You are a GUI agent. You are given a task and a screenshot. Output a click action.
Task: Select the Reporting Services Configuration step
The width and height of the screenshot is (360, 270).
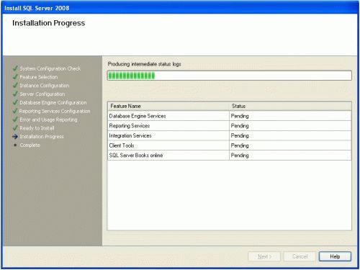coord(55,111)
